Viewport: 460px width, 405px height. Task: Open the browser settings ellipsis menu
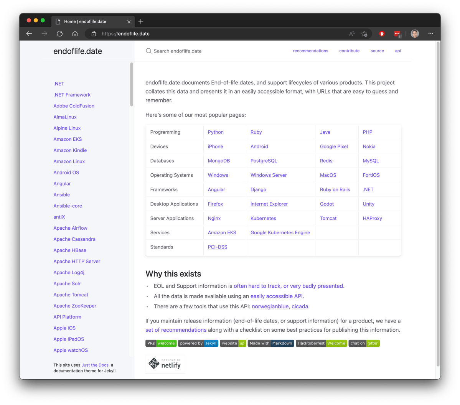(x=431, y=34)
